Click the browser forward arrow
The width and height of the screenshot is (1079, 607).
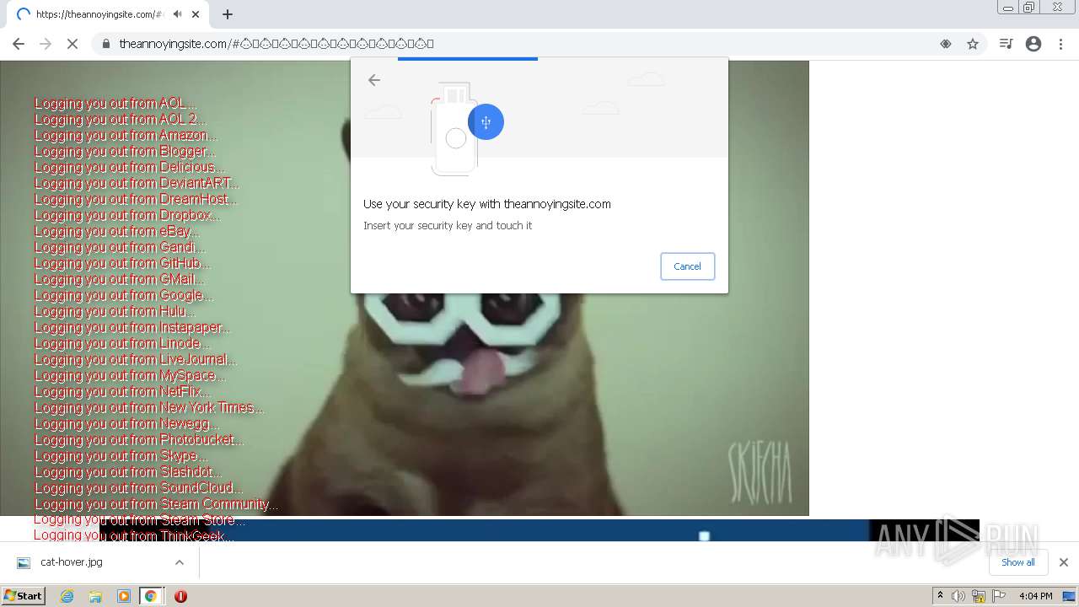(x=46, y=44)
